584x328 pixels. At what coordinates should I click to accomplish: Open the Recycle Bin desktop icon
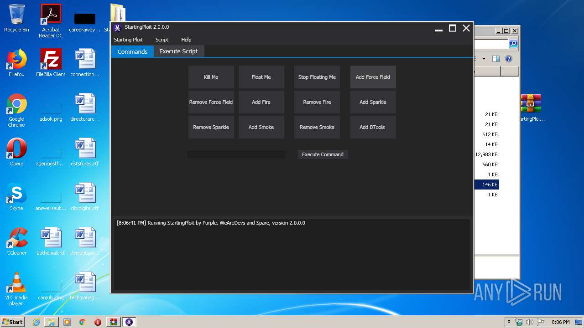16,18
